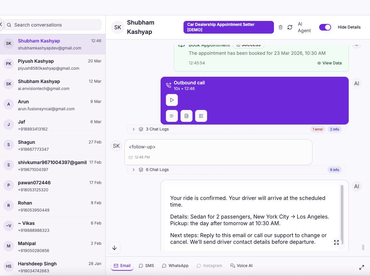Select the Voice AI channel
The height and width of the screenshot is (276, 370).
coord(241,265)
